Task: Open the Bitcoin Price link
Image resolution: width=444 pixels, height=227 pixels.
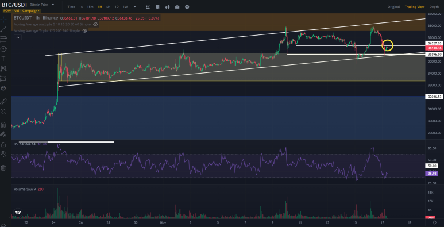Action: (x=39, y=5)
